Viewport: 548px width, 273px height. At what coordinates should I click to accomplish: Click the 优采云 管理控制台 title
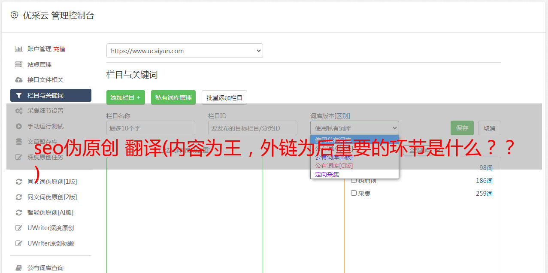click(58, 15)
